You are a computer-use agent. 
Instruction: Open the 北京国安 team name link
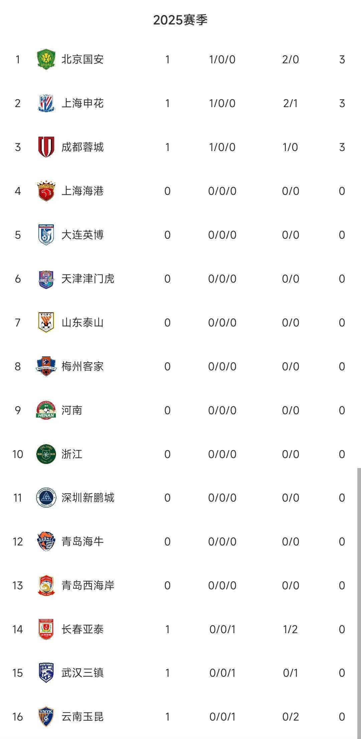point(83,60)
